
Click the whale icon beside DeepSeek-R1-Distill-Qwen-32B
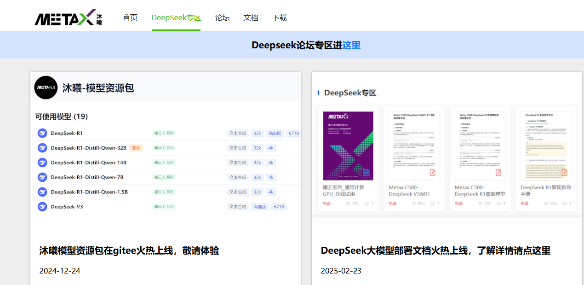[x=42, y=148]
